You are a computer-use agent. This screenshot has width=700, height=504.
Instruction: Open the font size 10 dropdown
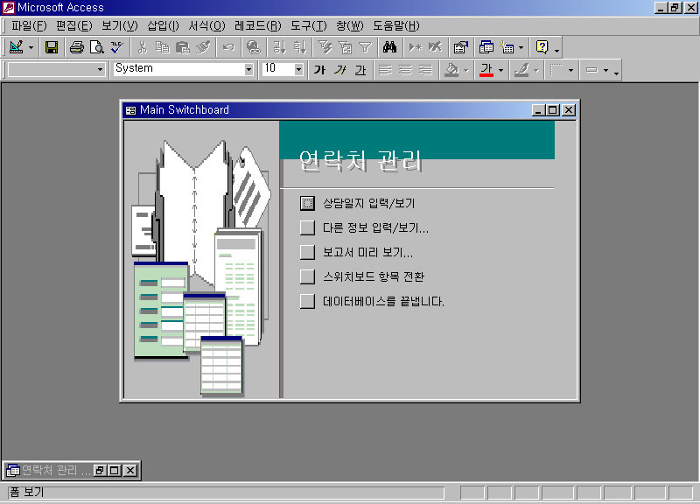point(298,70)
